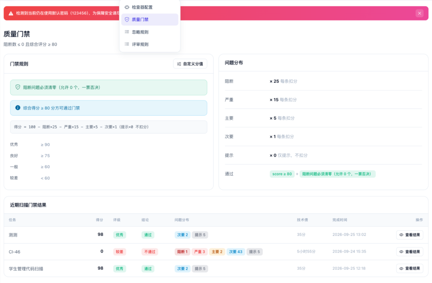Click the 不通过 status badge

[x=150, y=252]
